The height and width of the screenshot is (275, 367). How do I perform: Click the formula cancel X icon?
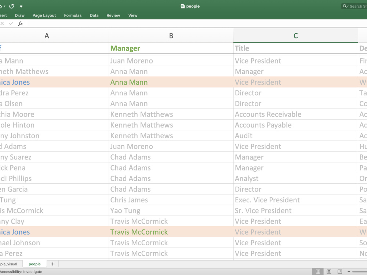click(x=2, y=23)
